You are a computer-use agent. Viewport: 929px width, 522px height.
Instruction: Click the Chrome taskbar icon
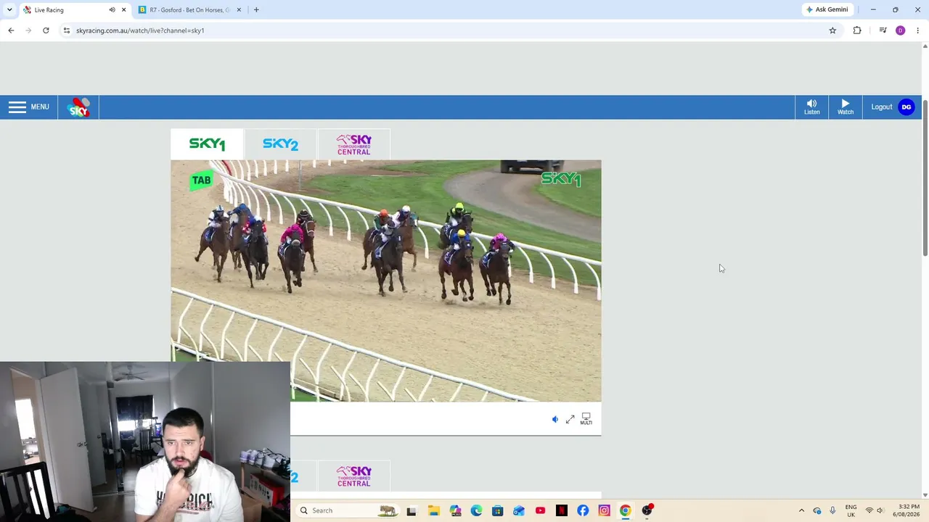click(626, 510)
